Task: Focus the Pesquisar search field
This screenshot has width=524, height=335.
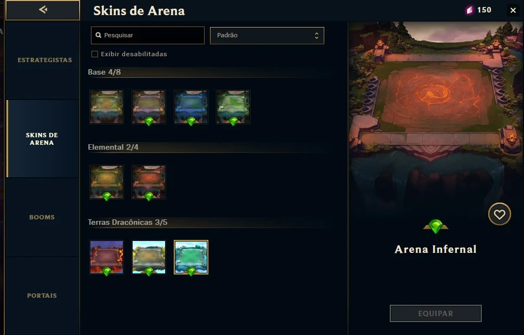Action: click(x=148, y=35)
